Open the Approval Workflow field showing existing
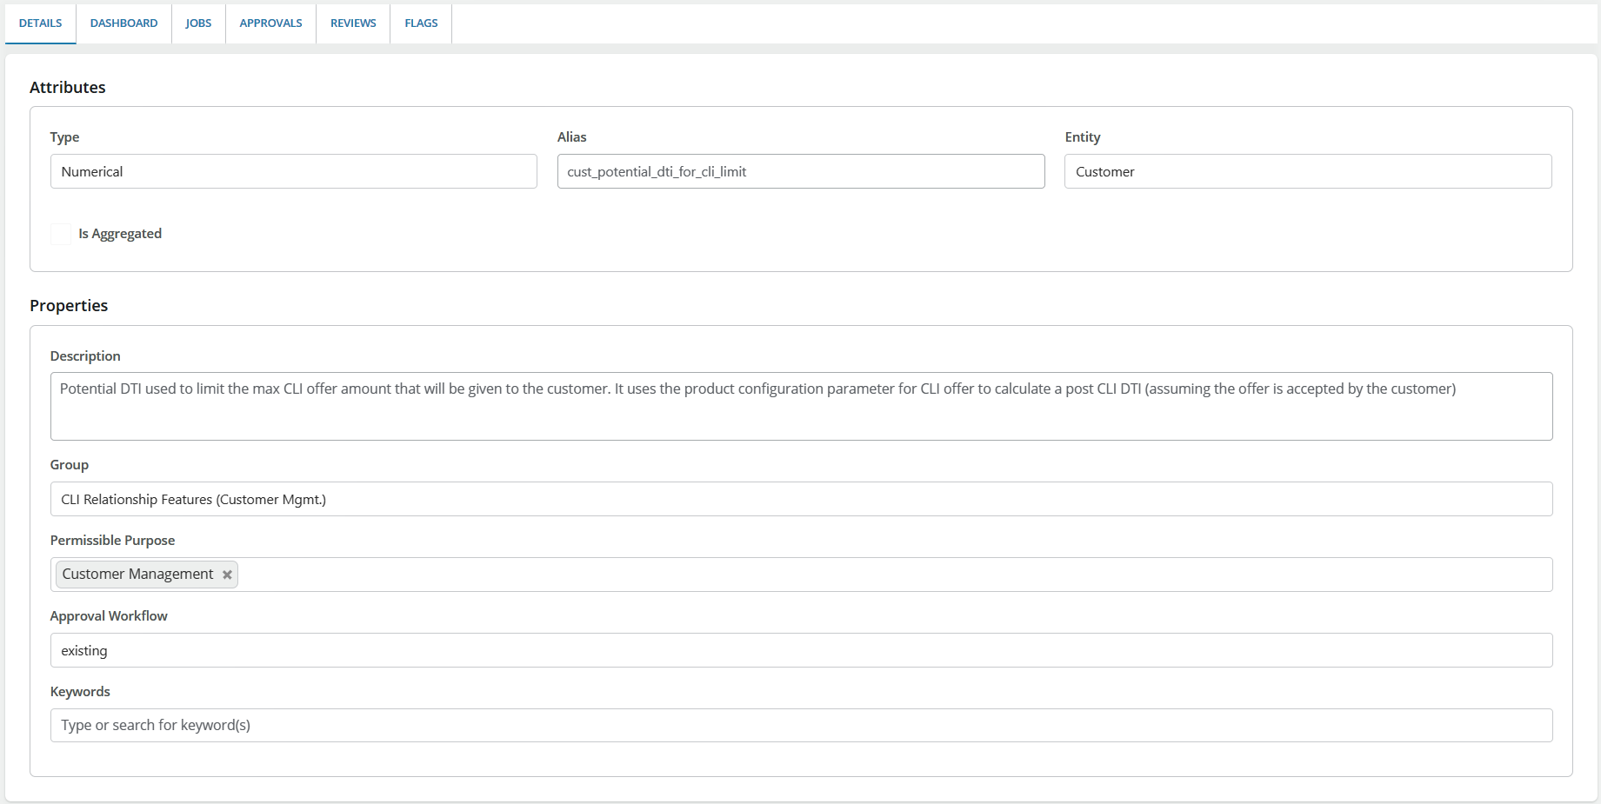This screenshot has height=804, width=1601. coord(800,650)
